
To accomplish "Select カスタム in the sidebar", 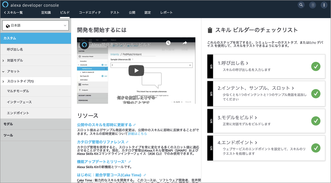I will (x=36, y=38).
